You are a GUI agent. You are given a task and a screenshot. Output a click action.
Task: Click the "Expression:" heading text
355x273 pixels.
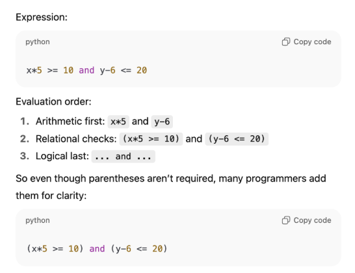pos(42,17)
